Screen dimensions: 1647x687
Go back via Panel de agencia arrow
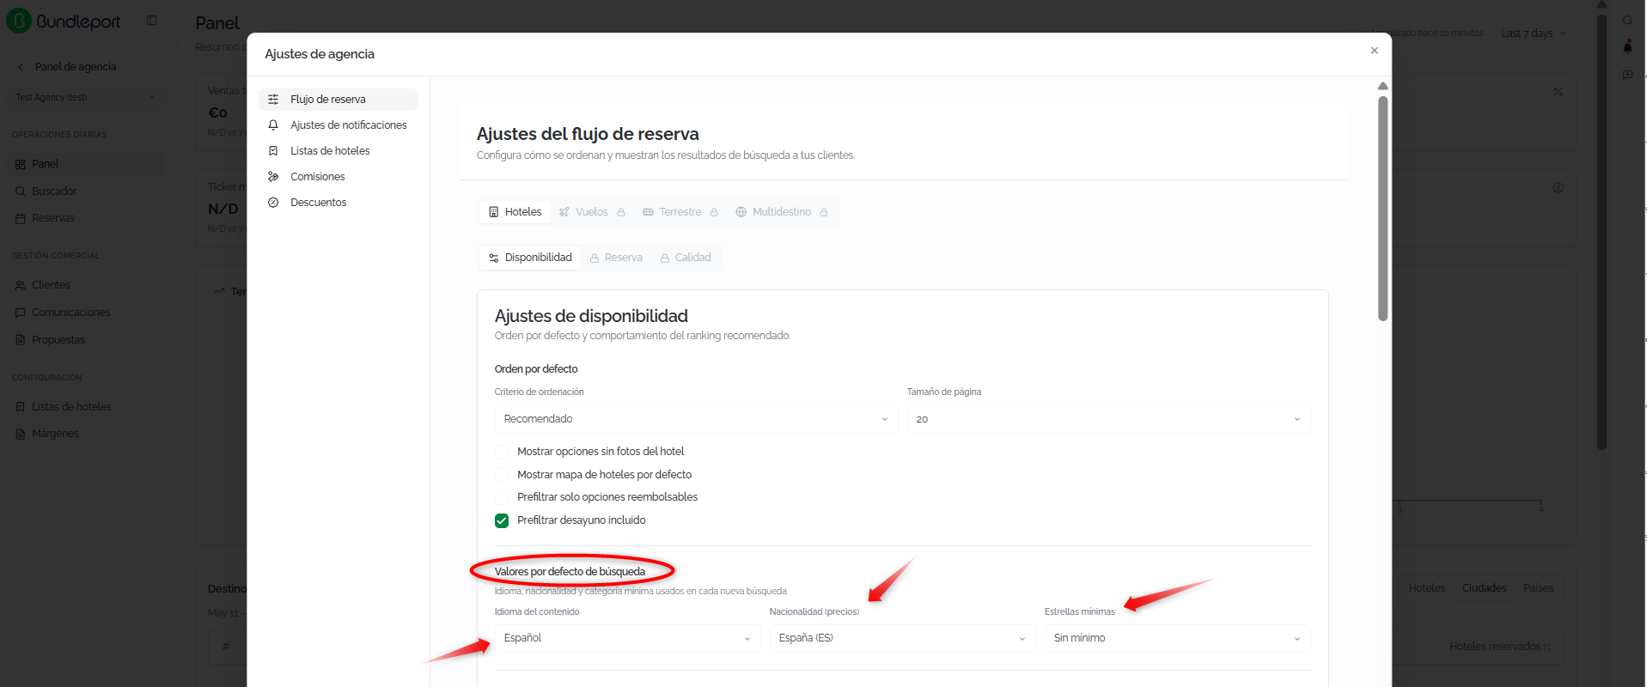click(x=21, y=67)
